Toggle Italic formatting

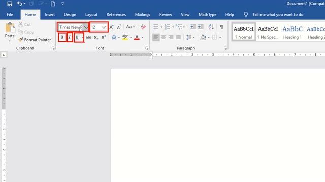(x=70, y=37)
